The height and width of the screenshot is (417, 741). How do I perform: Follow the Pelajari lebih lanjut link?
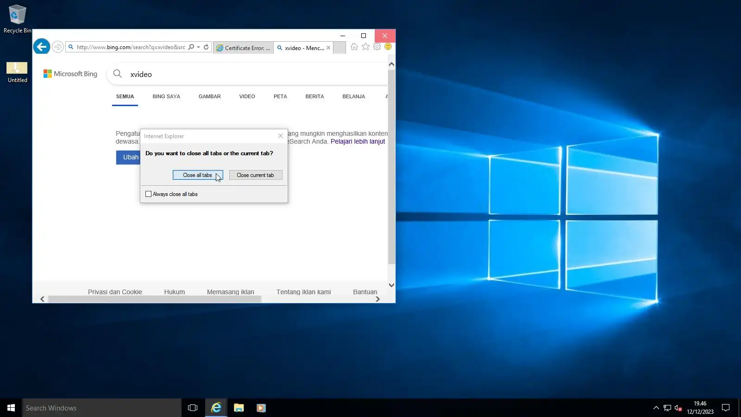[x=358, y=142]
